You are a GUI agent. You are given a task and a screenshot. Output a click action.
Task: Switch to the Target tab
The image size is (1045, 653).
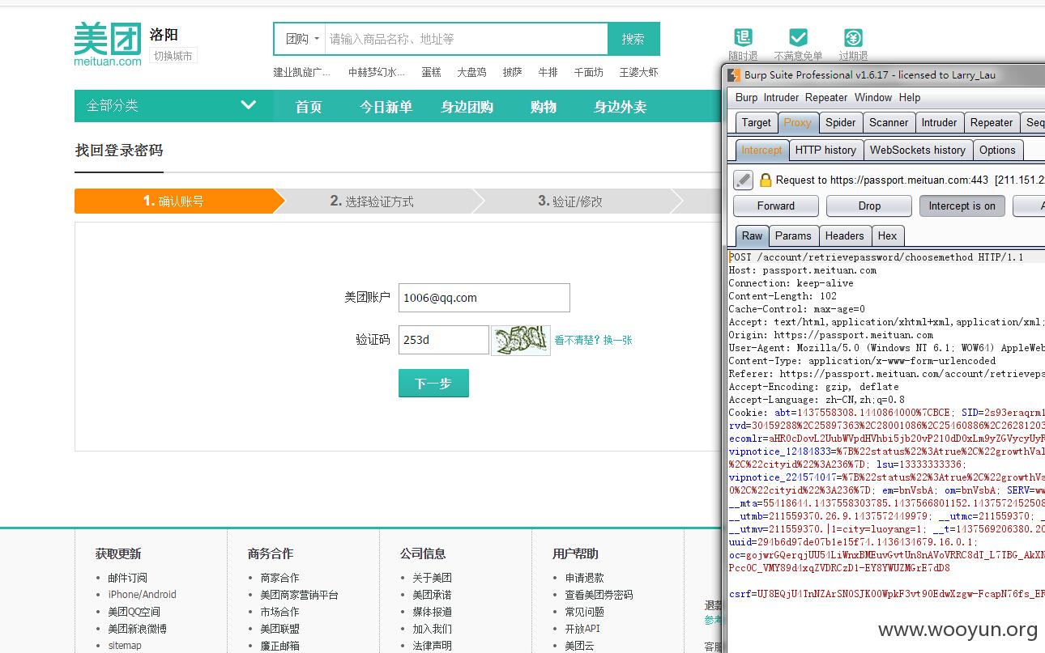click(756, 122)
